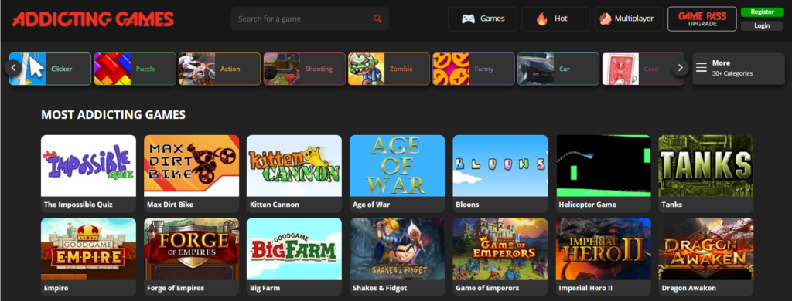792x301 pixels.
Task: Click the gamepad icon next to Games
Action: pyautogui.click(x=468, y=19)
